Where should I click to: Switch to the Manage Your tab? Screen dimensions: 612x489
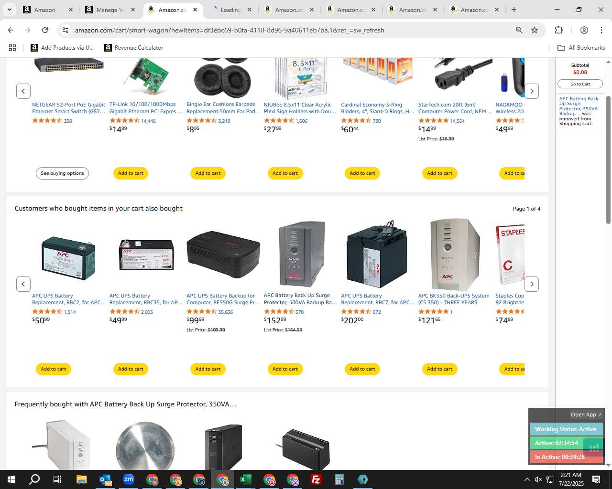(x=110, y=10)
